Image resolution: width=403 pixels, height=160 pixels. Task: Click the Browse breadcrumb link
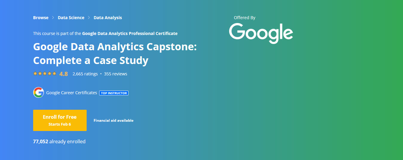click(x=41, y=18)
